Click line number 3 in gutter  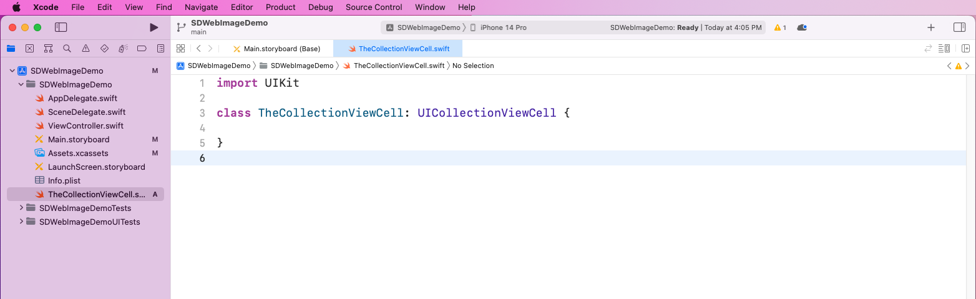[x=202, y=113]
